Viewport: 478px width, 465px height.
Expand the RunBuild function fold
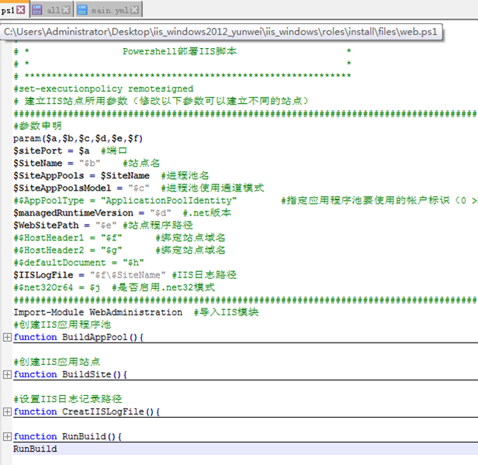click(7, 436)
